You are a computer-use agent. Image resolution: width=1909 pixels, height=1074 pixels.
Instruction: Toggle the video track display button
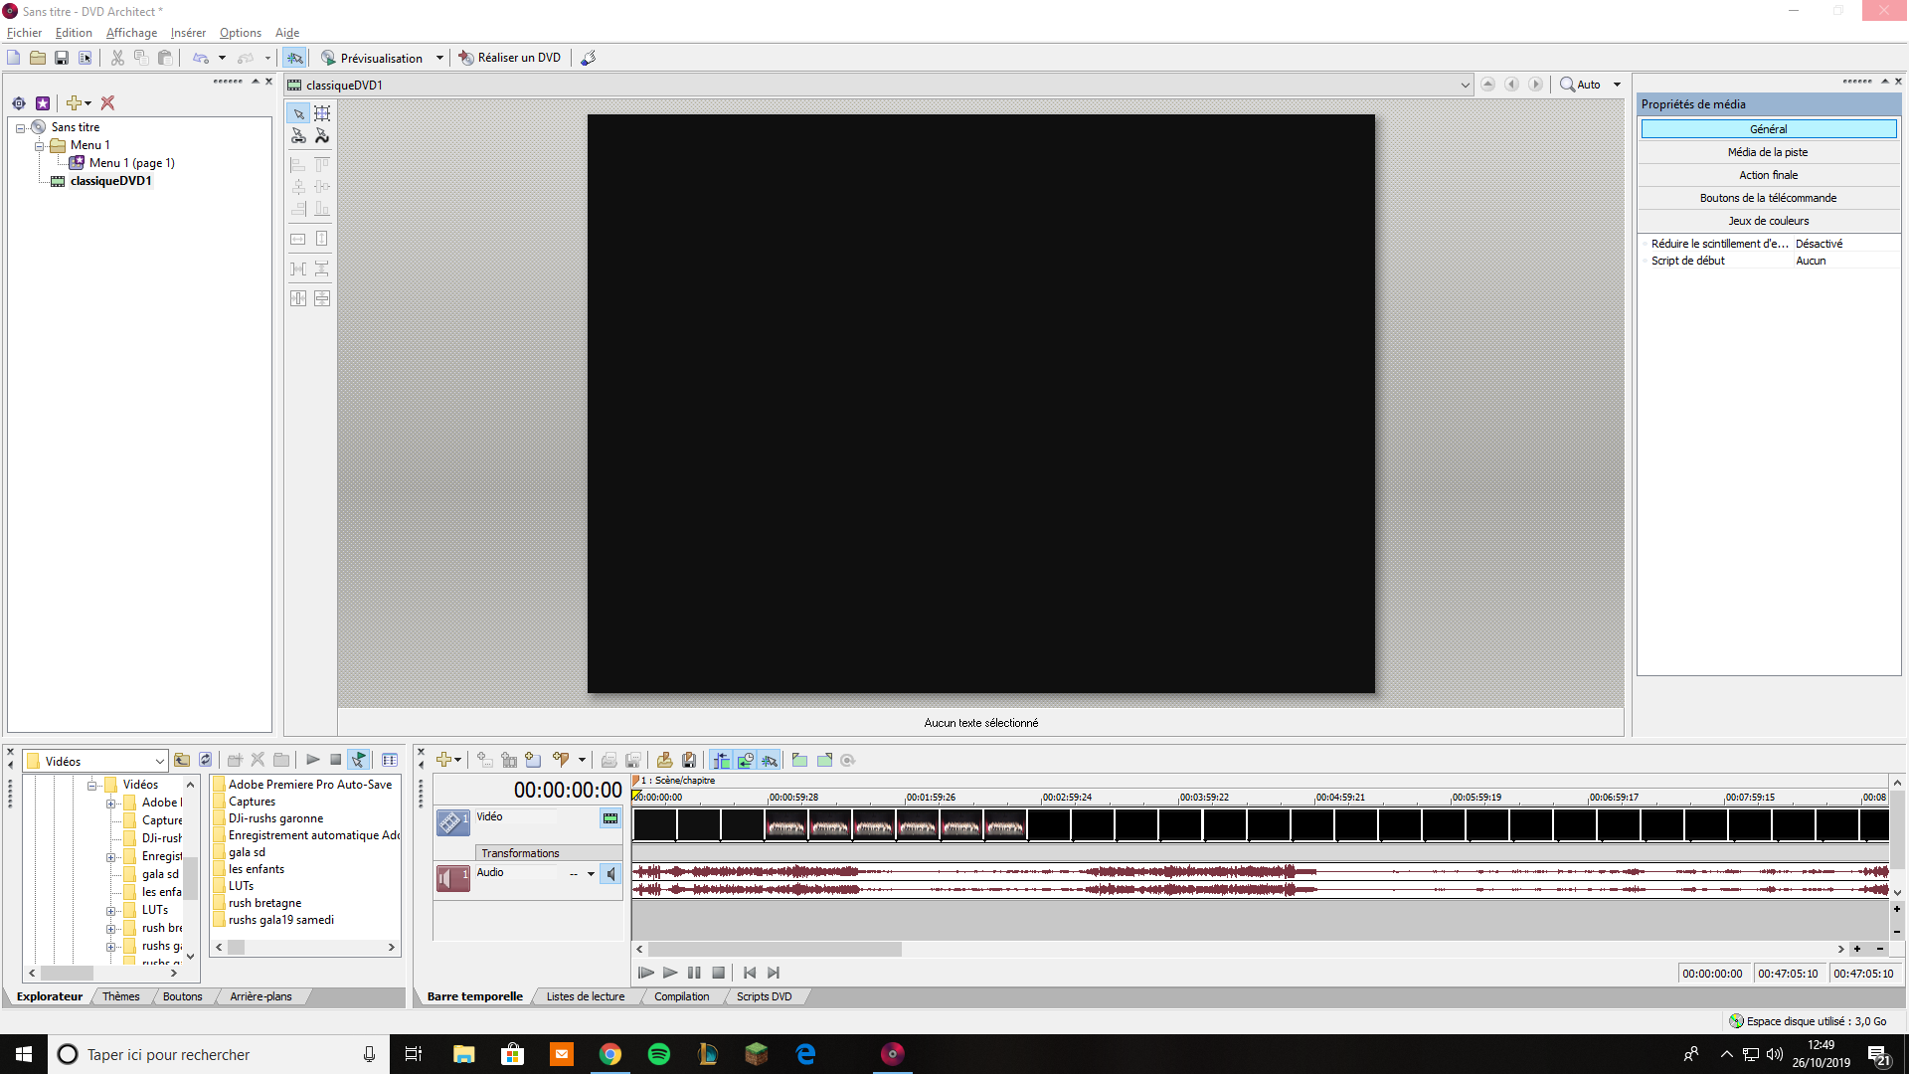[x=609, y=818]
